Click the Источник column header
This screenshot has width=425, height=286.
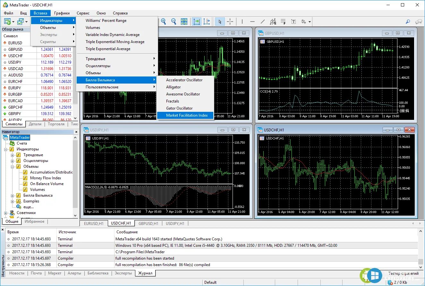click(x=85, y=232)
